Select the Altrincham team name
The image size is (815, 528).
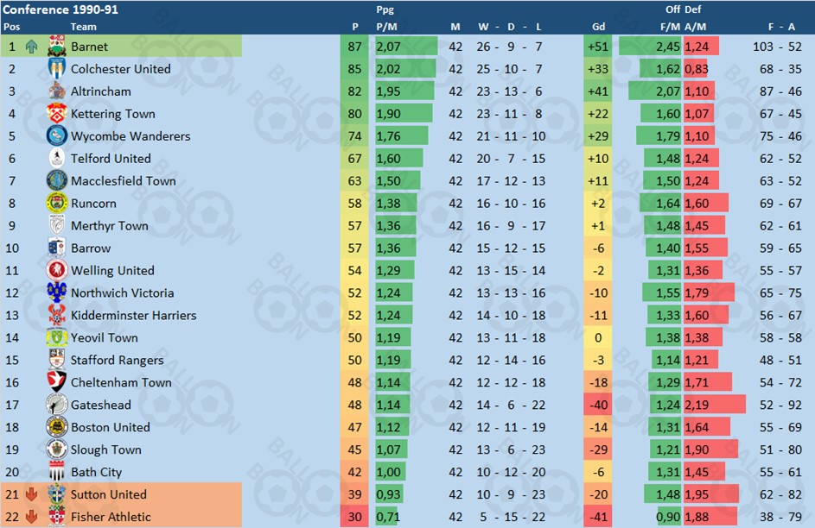point(101,91)
